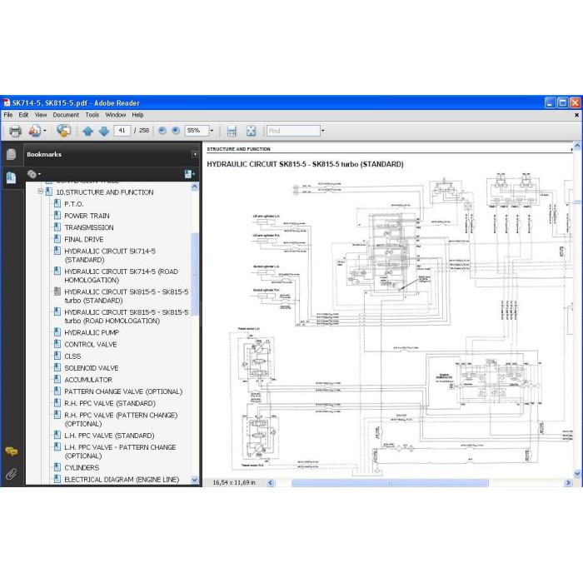The width and height of the screenshot is (583, 583).
Task: Click the Find text box
Action: tap(293, 131)
